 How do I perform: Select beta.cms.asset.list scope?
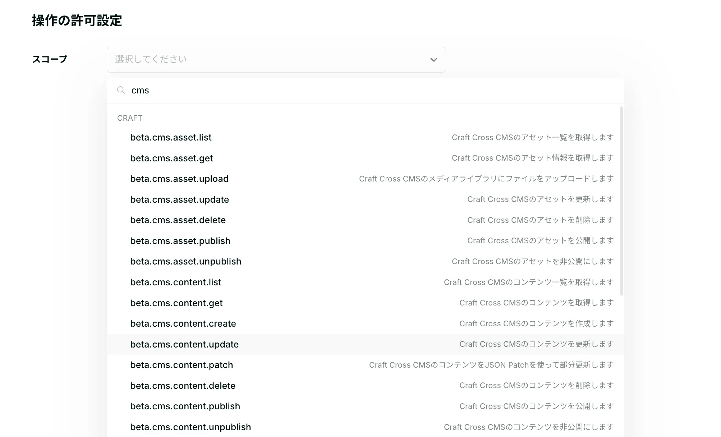point(365,137)
